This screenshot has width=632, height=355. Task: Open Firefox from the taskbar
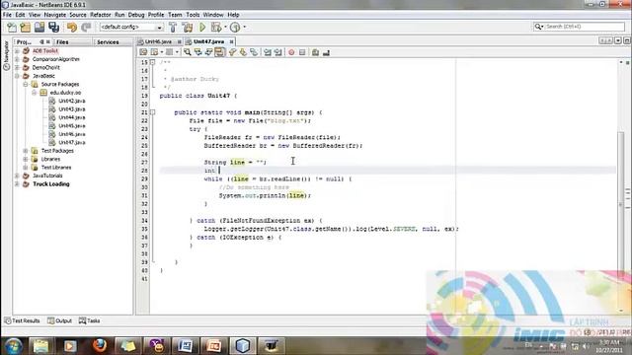pyautogui.click(x=99, y=346)
